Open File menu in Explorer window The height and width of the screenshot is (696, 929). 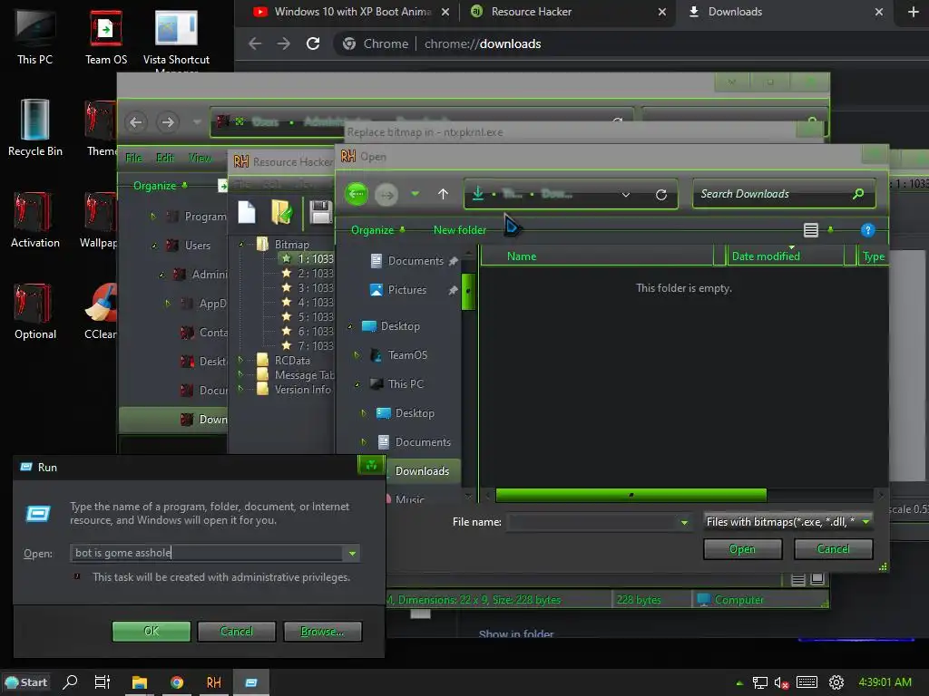[x=133, y=158]
